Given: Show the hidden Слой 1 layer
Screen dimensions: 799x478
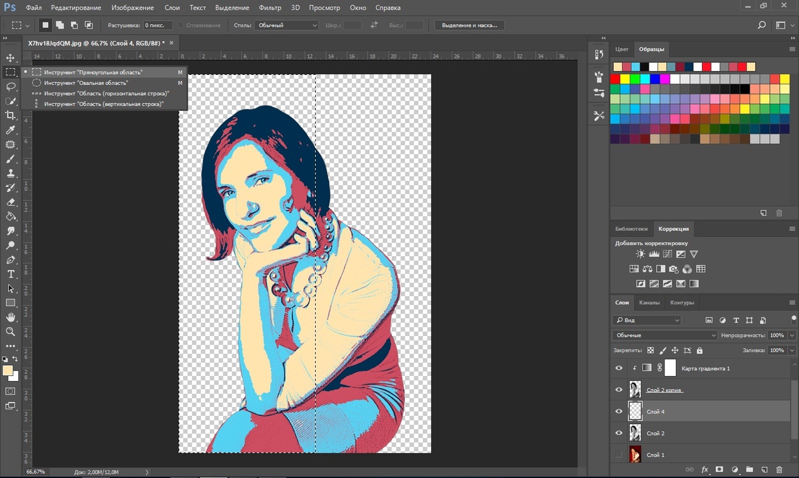Looking at the screenshot, I should coord(619,455).
